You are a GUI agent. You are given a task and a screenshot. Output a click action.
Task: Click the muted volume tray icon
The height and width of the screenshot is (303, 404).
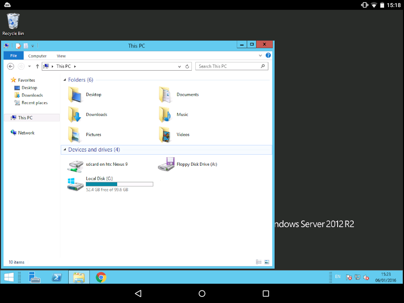pyautogui.click(x=366, y=277)
